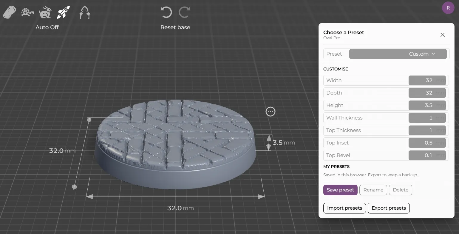Select the rabbit speed icon
The height and width of the screenshot is (234, 459).
[45, 12]
